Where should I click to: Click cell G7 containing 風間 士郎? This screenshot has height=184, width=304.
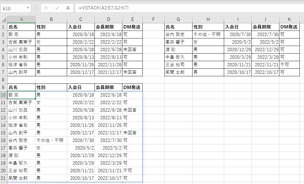[178, 72]
